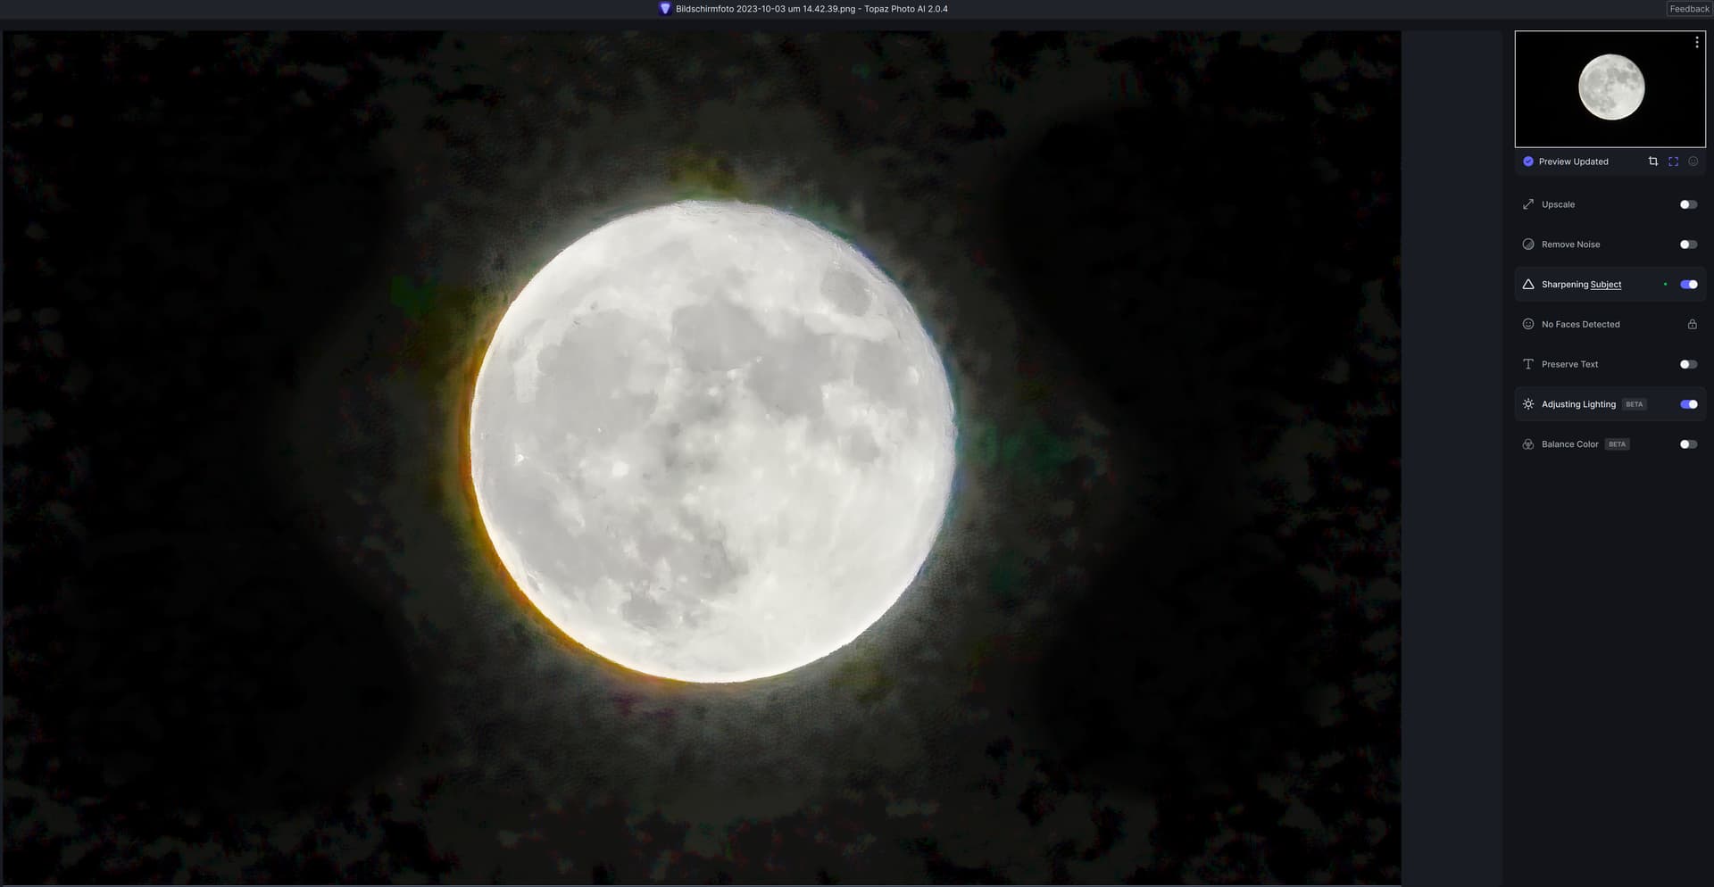Click the subject selection frame icon
Viewport: 1714px width, 887px height.
click(x=1673, y=162)
